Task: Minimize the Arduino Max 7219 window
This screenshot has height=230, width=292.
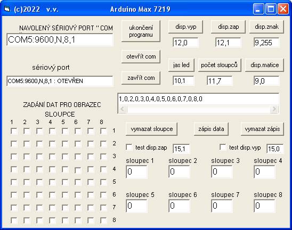Action: click(x=258, y=9)
